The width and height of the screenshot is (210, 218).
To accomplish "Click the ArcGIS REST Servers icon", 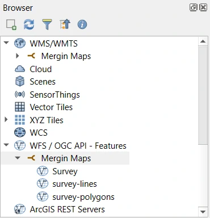I will point(20,209).
